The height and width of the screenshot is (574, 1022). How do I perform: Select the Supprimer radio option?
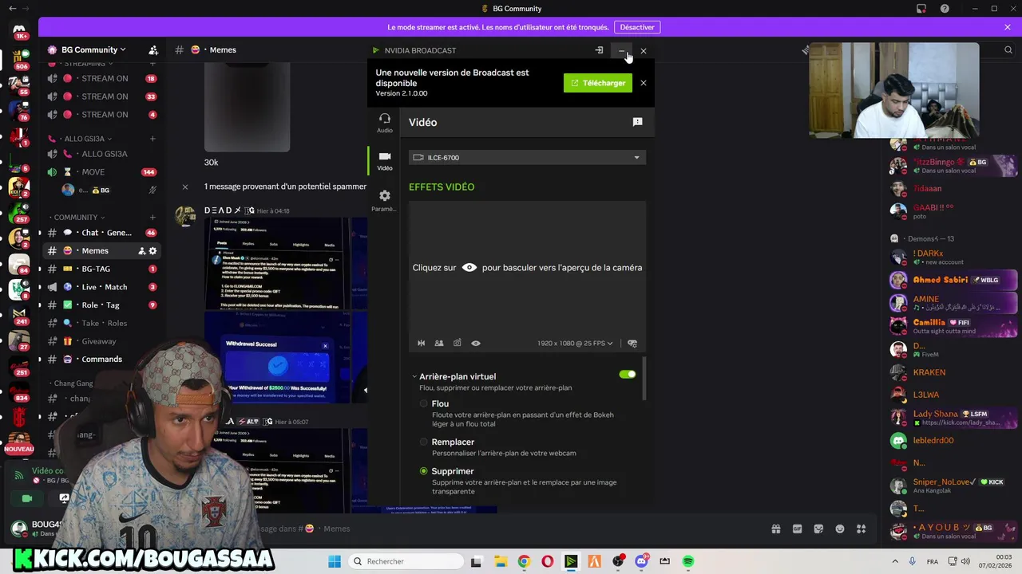point(424,471)
